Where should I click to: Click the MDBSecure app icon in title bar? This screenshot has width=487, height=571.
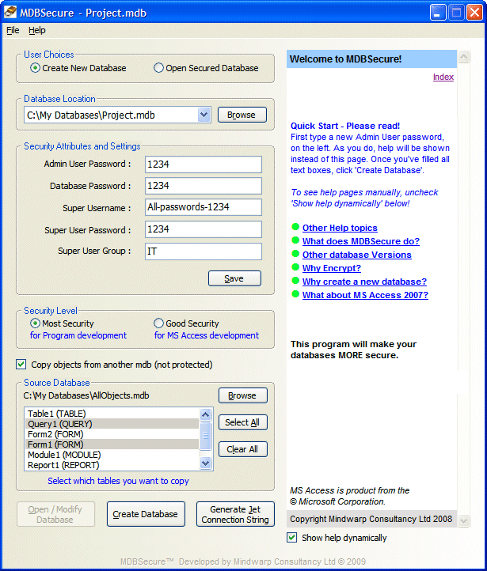(10, 12)
